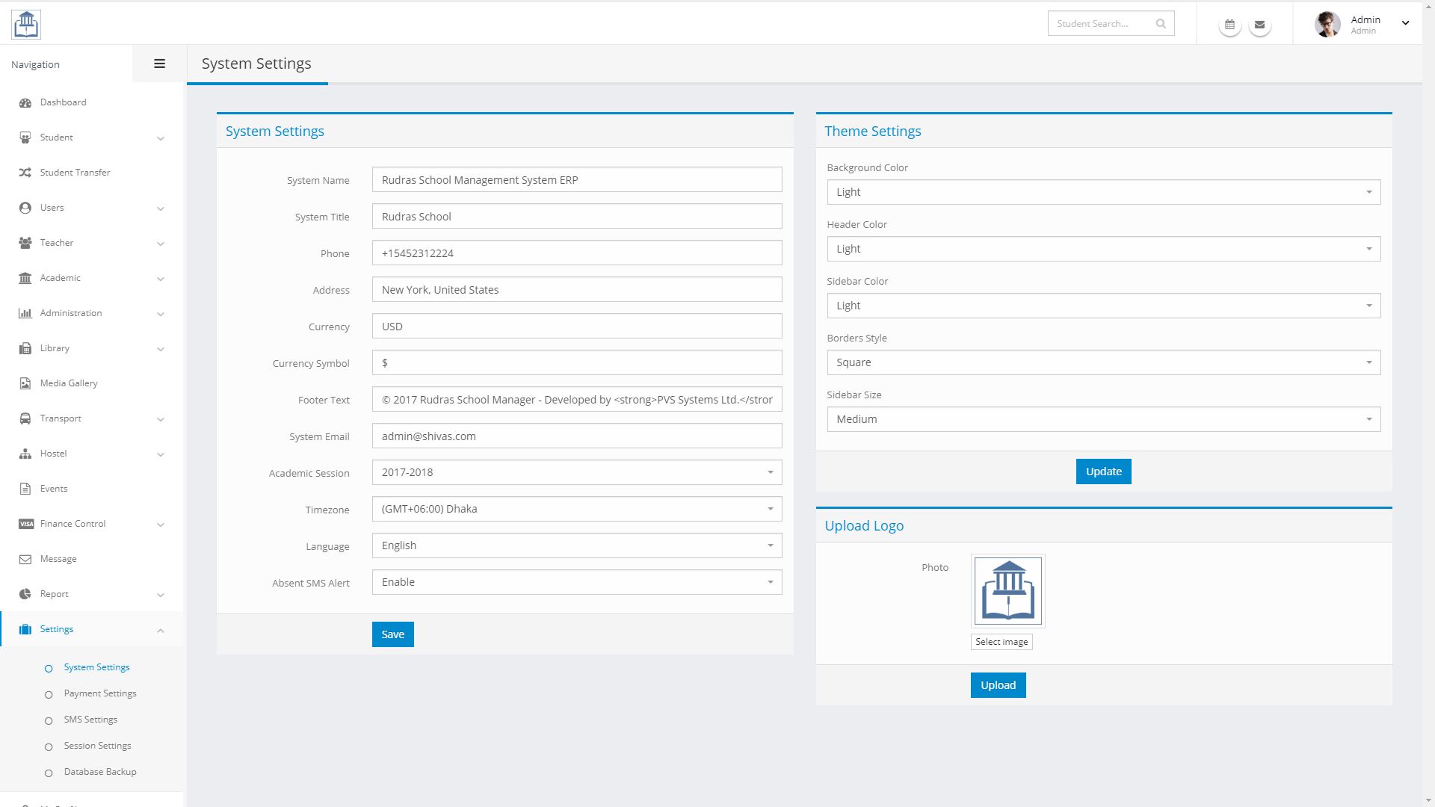Click the Transport bus icon
This screenshot has width=1435, height=807.
(x=25, y=418)
